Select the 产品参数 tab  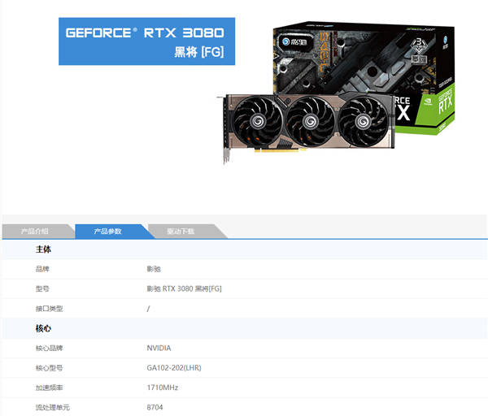(x=107, y=232)
